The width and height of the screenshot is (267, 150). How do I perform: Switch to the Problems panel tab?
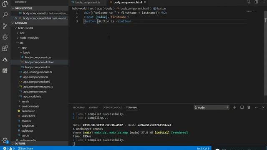click(78, 107)
